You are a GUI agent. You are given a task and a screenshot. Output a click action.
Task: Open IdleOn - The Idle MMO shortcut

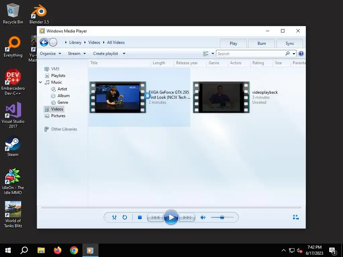pyautogui.click(x=13, y=182)
